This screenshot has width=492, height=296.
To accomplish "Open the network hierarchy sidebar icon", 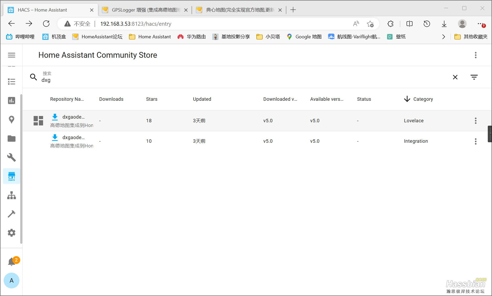I will click(x=12, y=195).
